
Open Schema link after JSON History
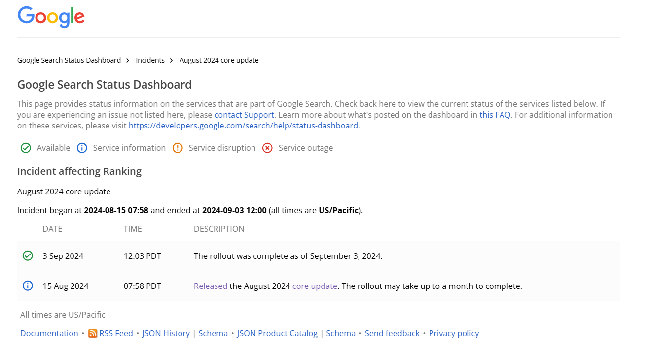[x=213, y=333]
